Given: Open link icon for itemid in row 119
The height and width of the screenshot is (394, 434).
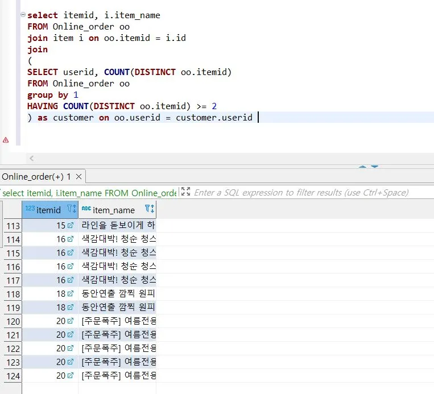Looking at the screenshot, I should [x=71, y=307].
